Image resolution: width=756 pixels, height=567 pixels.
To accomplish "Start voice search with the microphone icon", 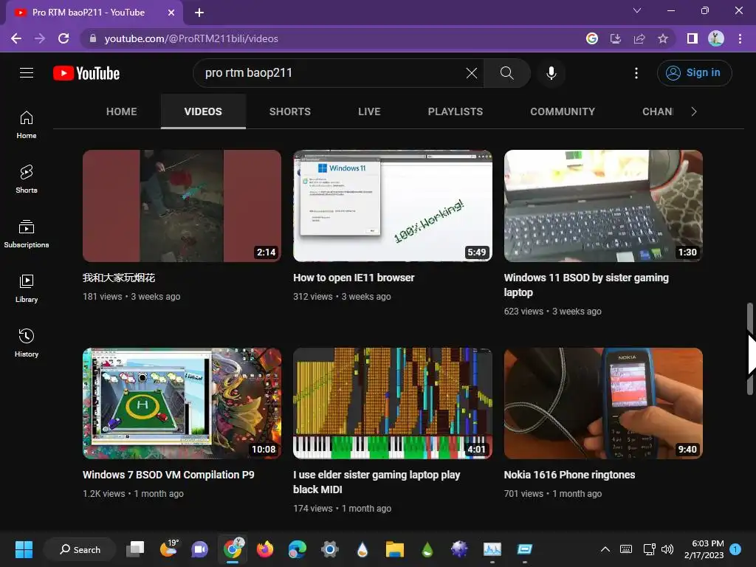I will pos(551,73).
